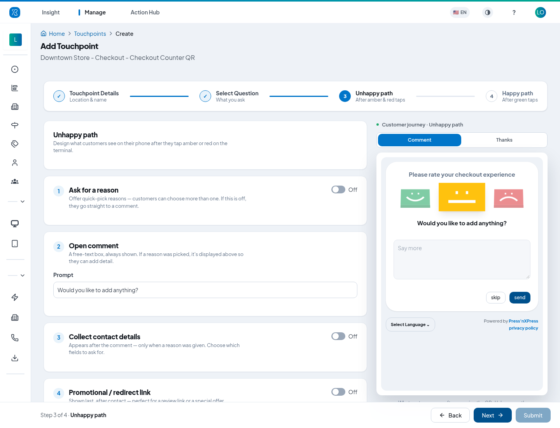This screenshot has width=560, height=428.
Task: Open the bar chart sidebar icon
Action: 15,88
